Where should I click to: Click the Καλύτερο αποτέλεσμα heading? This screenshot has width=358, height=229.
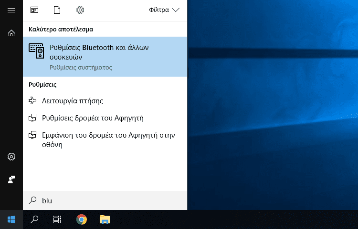click(61, 30)
